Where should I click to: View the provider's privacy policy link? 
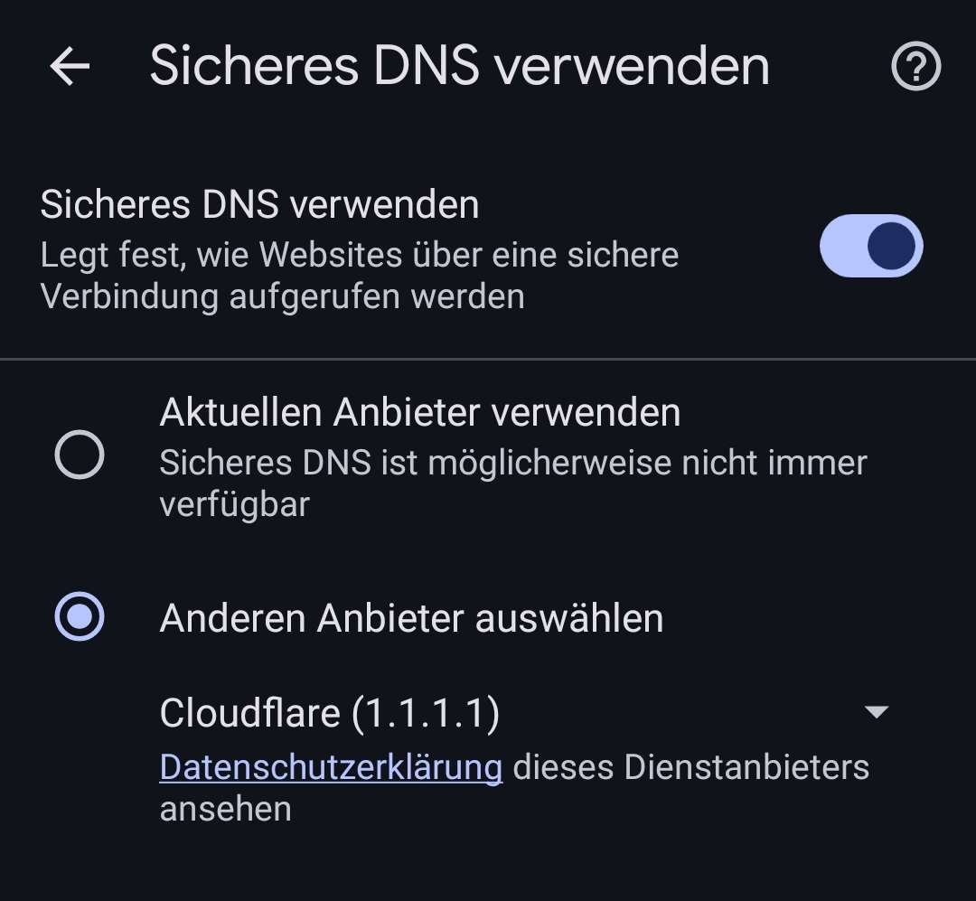click(331, 767)
